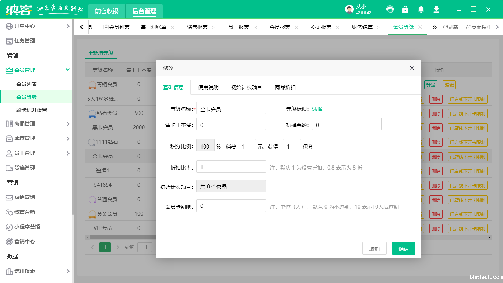Open the notifications bell
The width and height of the screenshot is (503, 283).
click(x=421, y=9)
